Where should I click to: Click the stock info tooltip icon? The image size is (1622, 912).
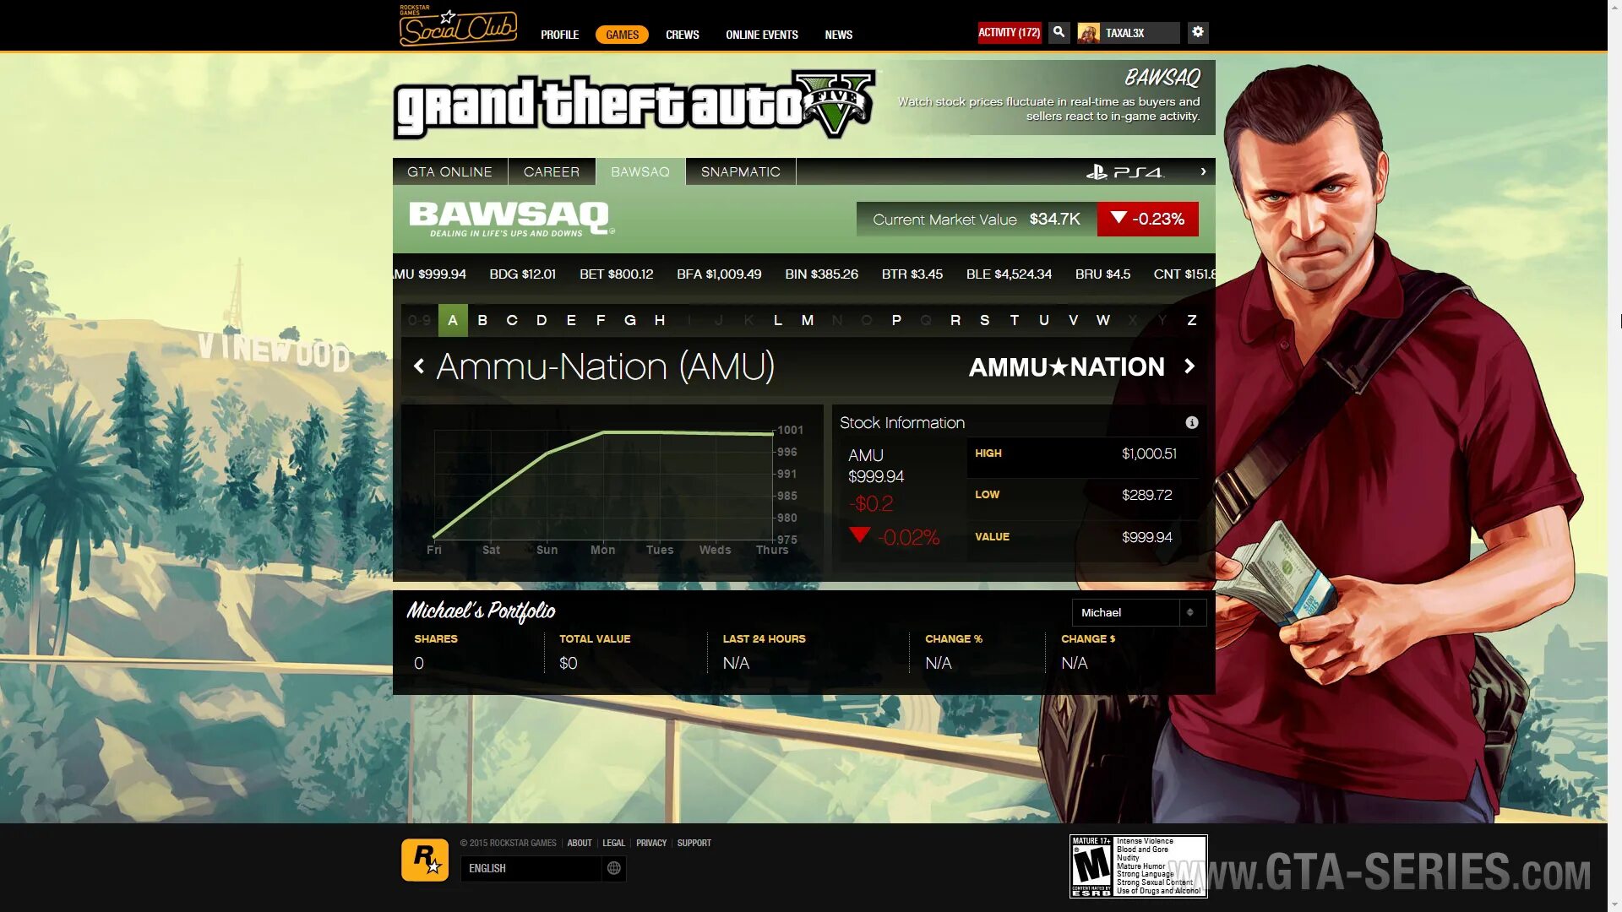pyautogui.click(x=1192, y=422)
